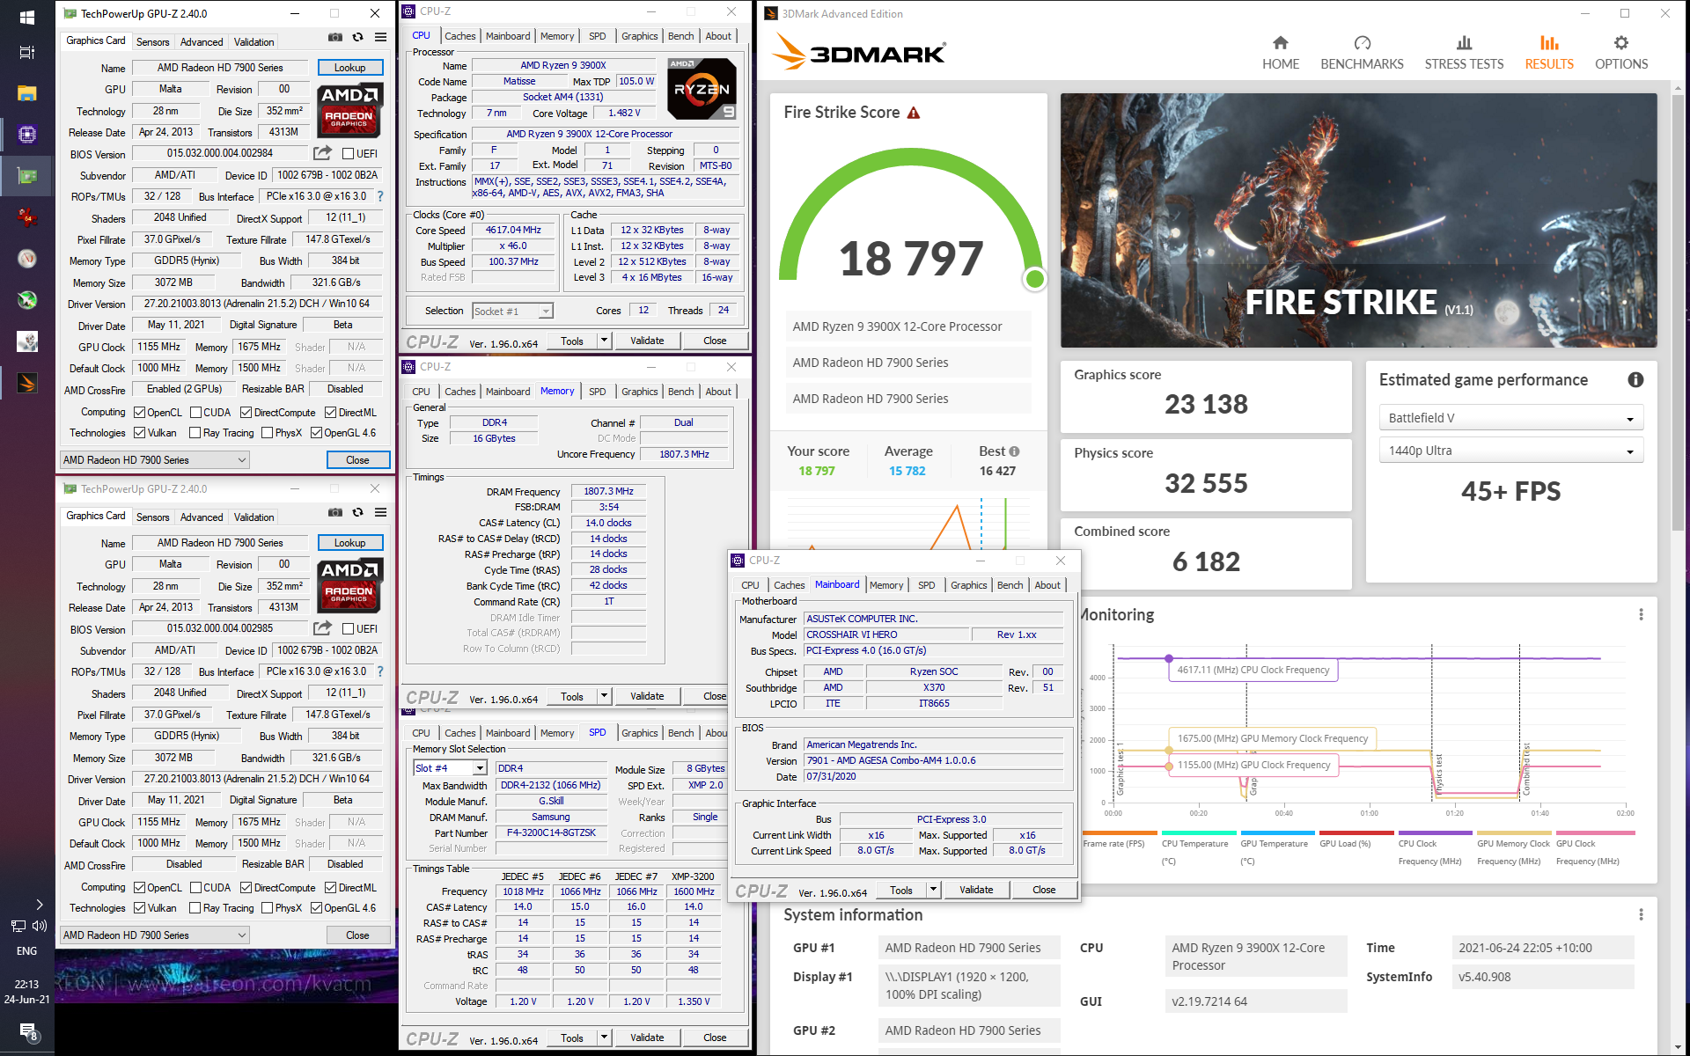Open Validation tab in top GPU-Z
1690x1056 pixels.
(253, 42)
